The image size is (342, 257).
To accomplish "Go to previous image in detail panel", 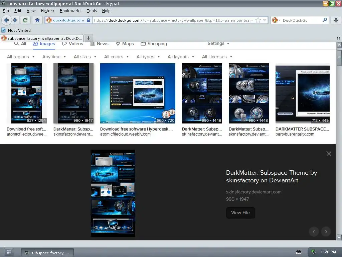I will [314, 232].
